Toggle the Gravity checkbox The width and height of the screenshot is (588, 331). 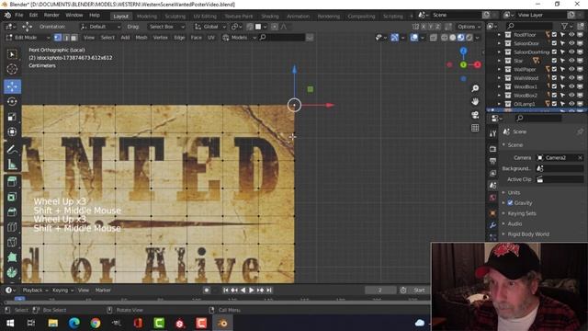tap(511, 202)
